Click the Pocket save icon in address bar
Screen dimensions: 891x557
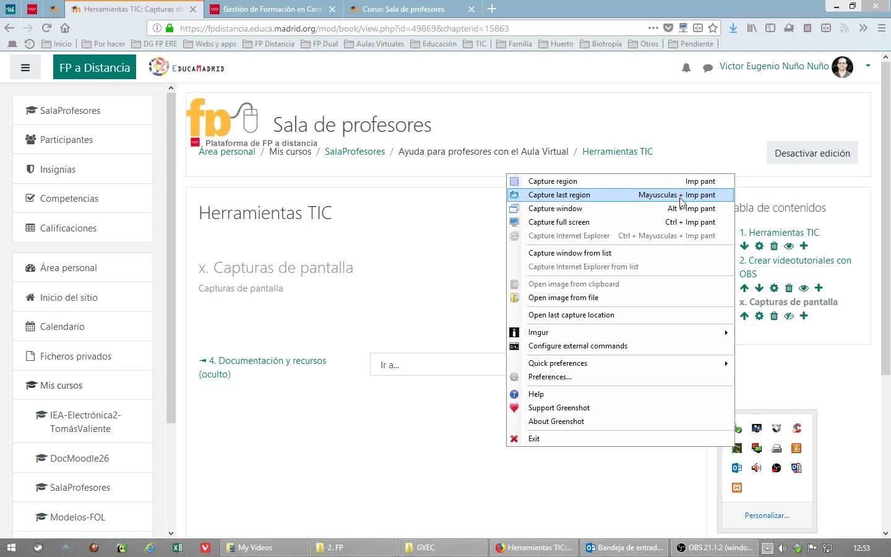(668, 28)
